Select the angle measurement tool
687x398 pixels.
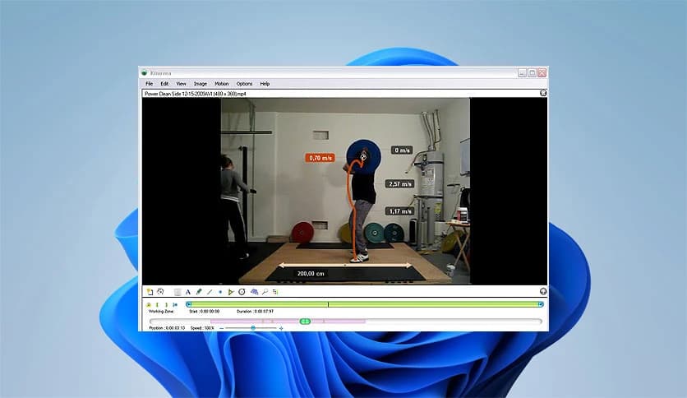(231, 292)
